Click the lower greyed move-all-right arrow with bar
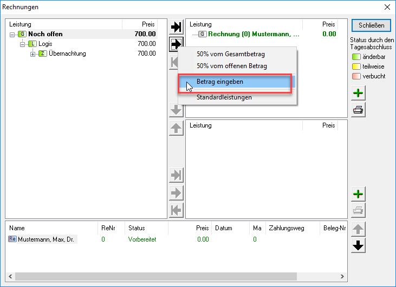 click(176, 175)
